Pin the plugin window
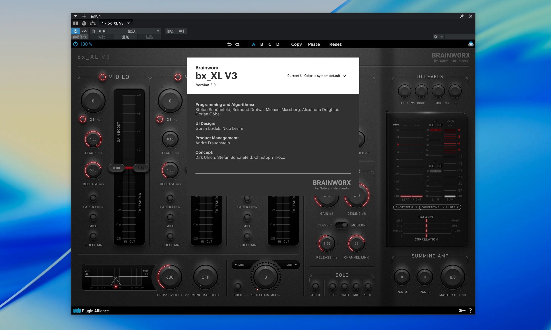The height and width of the screenshot is (330, 551). tap(462, 16)
